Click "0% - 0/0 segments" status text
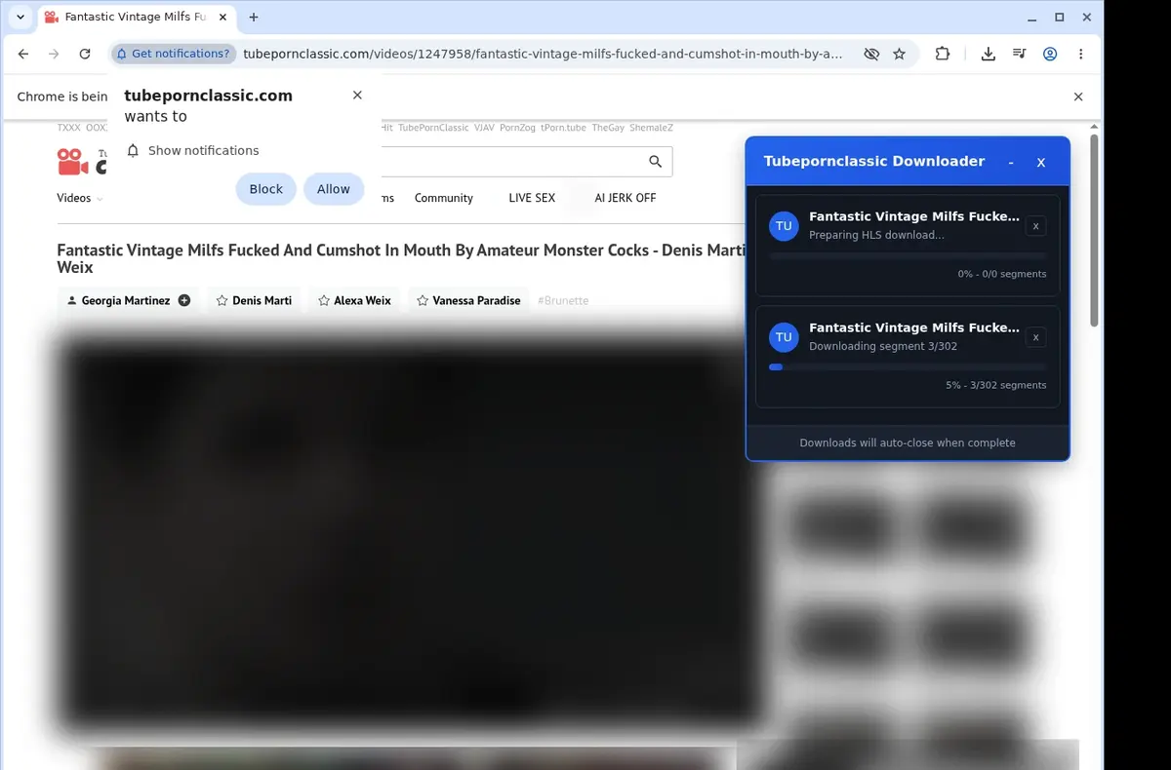1171x770 pixels. [1002, 274]
